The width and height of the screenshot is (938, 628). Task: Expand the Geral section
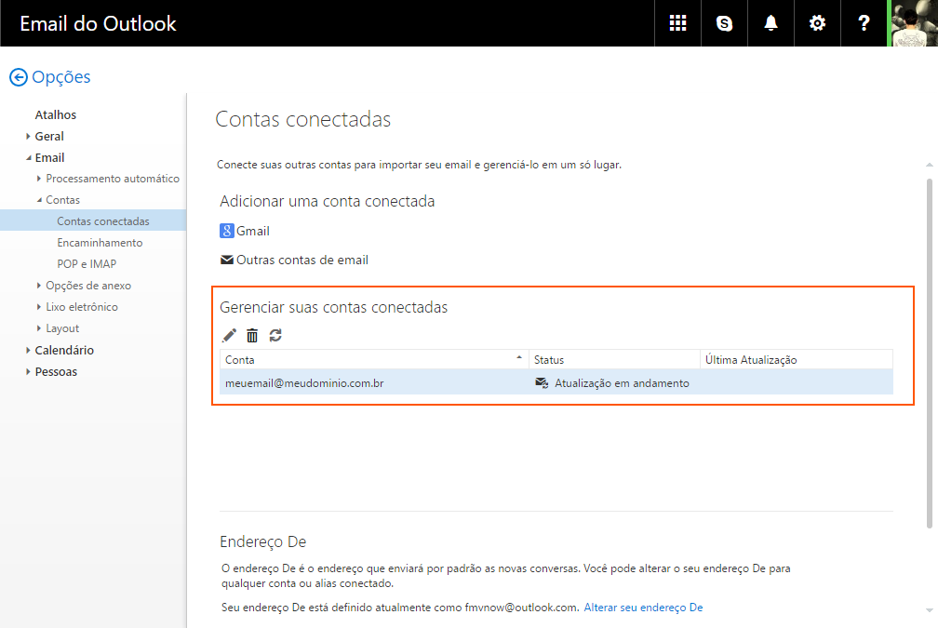(28, 137)
